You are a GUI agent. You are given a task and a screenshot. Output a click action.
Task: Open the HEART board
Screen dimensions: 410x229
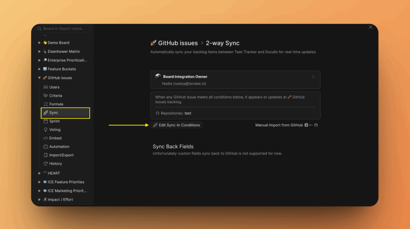point(54,173)
